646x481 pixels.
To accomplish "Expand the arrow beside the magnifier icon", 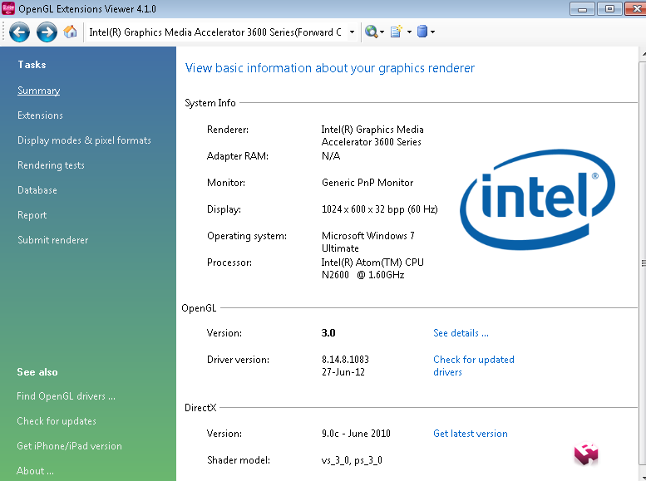I will [382, 32].
